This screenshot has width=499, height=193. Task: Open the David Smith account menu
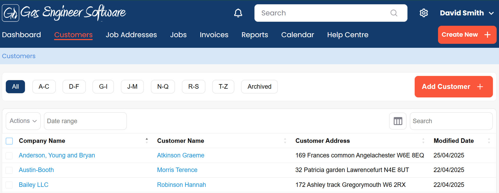(466, 13)
